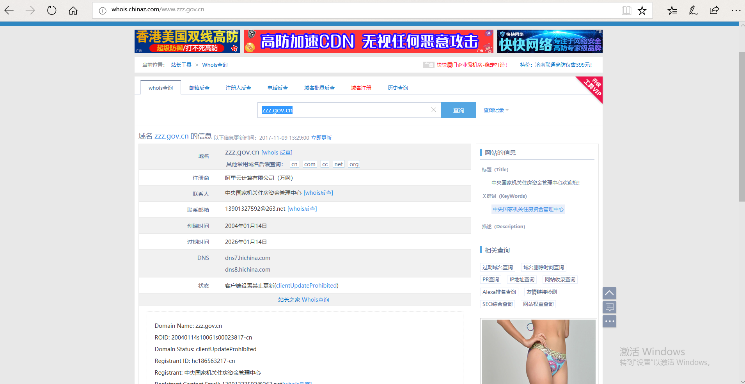Query the net domain suffix
Viewport: 745px width, 384px height.
339,164
